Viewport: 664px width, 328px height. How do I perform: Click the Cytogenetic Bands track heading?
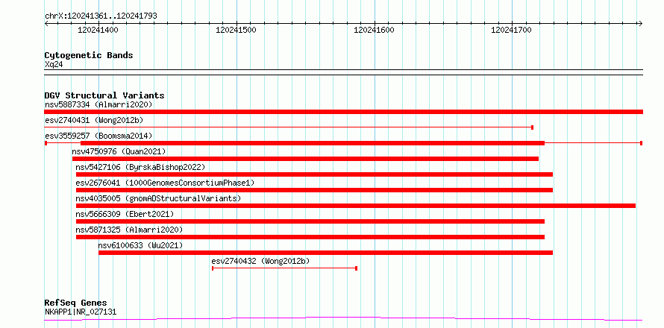click(x=89, y=55)
